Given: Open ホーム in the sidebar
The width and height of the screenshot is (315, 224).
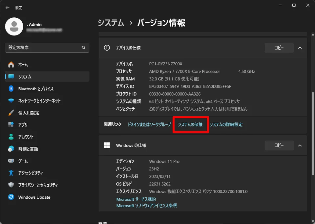Looking at the screenshot, I should point(47,65).
